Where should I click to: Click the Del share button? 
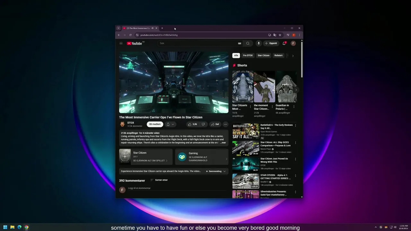pos(215,124)
